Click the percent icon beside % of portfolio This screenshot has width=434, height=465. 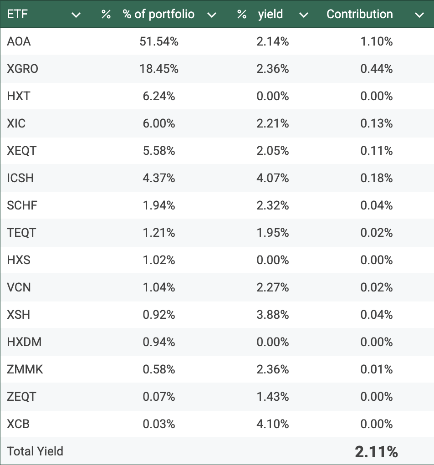pos(106,15)
